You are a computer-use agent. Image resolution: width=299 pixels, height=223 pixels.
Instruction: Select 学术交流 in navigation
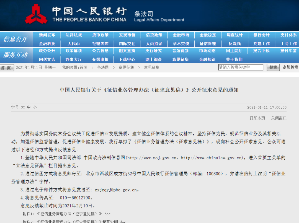pos(181,44)
